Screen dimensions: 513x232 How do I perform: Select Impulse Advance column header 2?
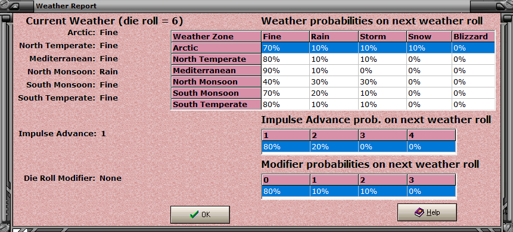pyautogui.click(x=334, y=135)
